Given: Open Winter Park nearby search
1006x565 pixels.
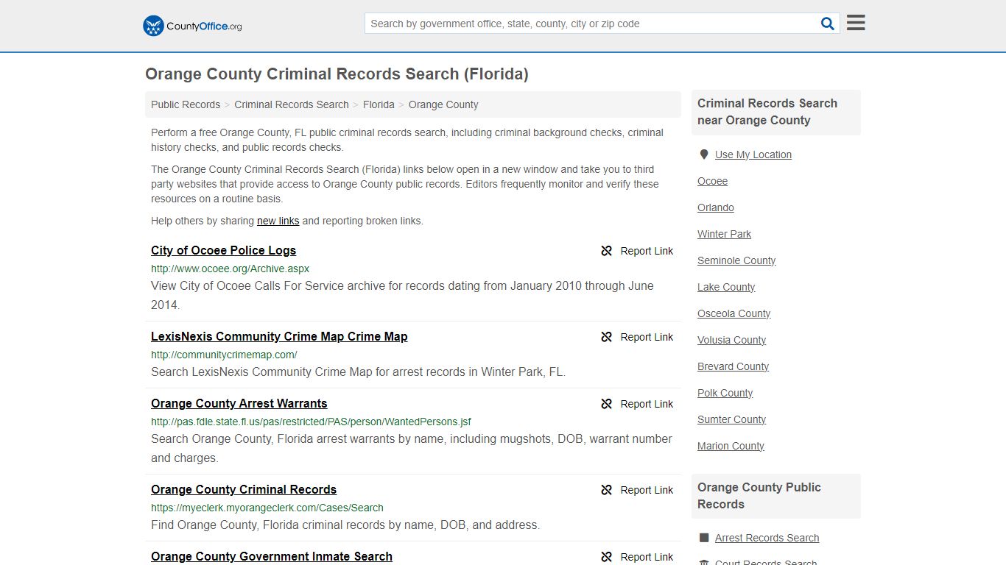Looking at the screenshot, I should [725, 234].
